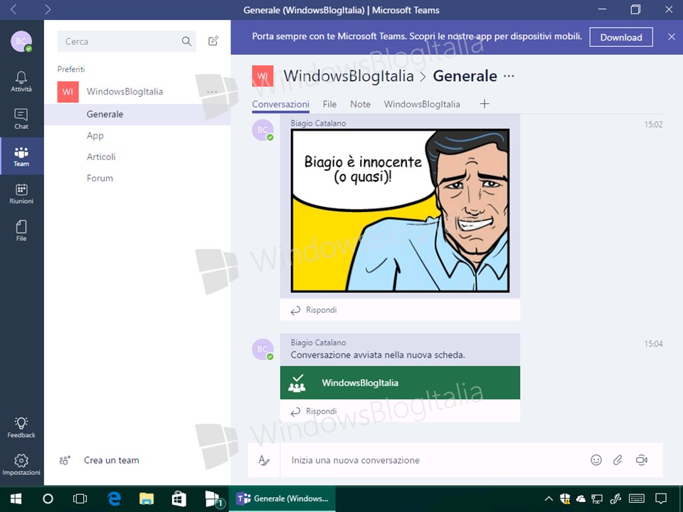Start a new chat with compose icon
The width and height of the screenshot is (683, 512).
(x=213, y=41)
